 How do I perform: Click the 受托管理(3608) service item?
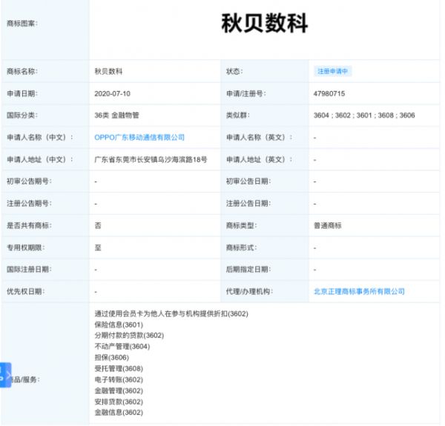(x=119, y=368)
